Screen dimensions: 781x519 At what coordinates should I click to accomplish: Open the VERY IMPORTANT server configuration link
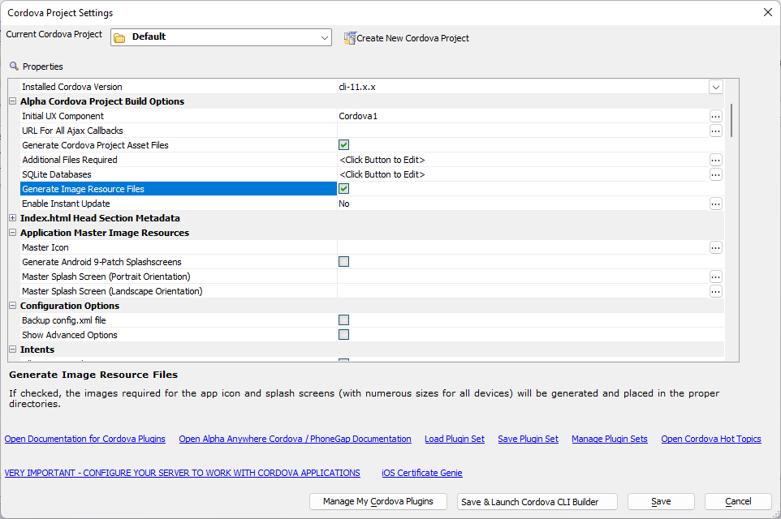click(x=183, y=473)
